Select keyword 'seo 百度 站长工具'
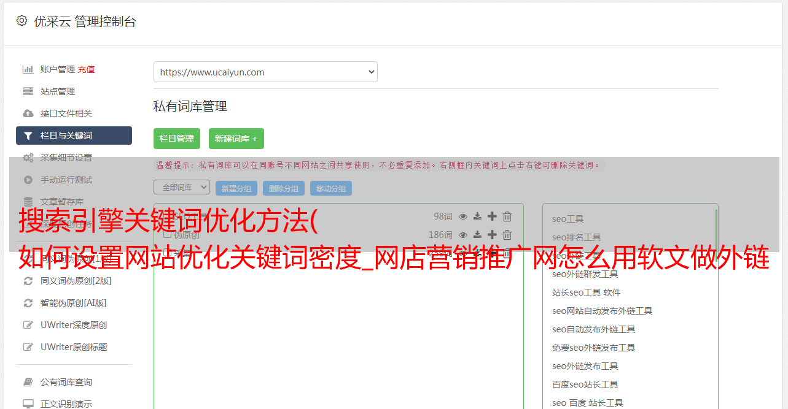The image size is (788, 409). [x=588, y=403]
